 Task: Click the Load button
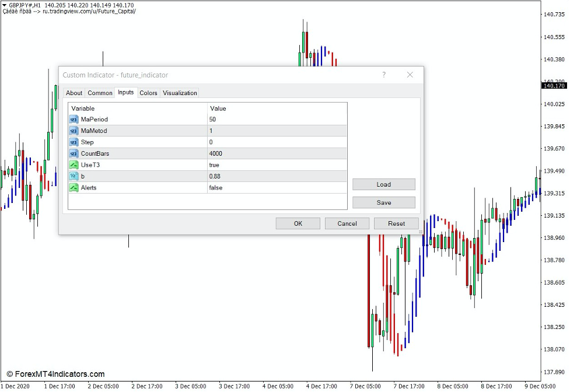click(383, 184)
